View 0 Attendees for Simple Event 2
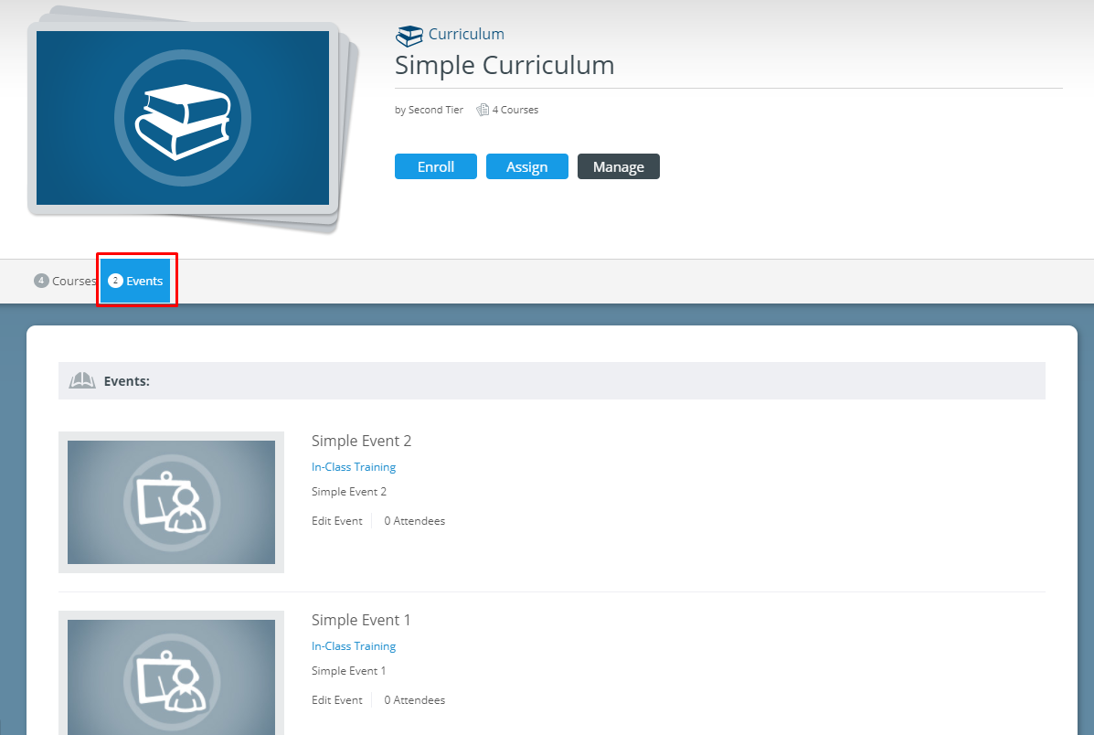 414,521
